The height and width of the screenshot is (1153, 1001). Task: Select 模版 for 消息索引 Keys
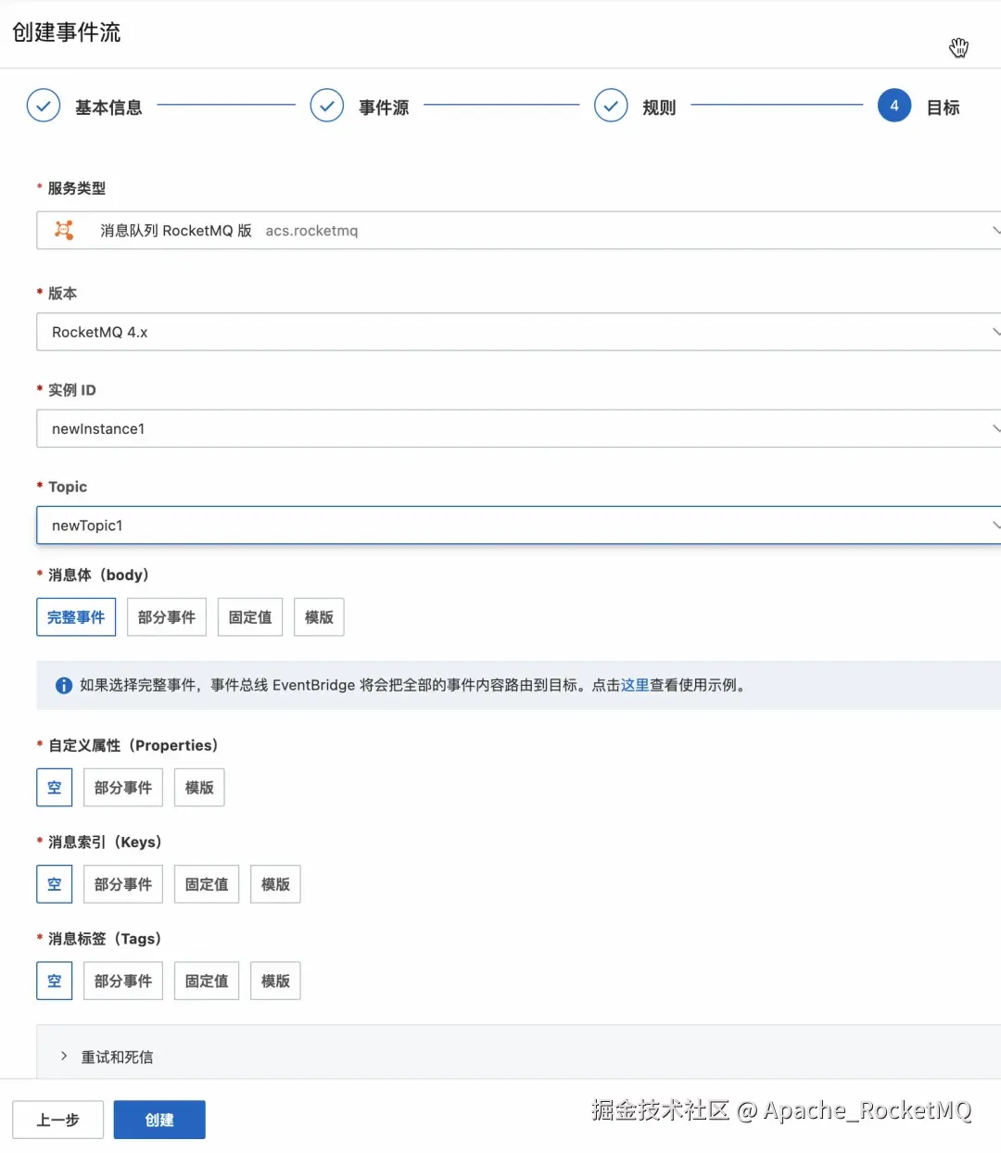coord(275,884)
